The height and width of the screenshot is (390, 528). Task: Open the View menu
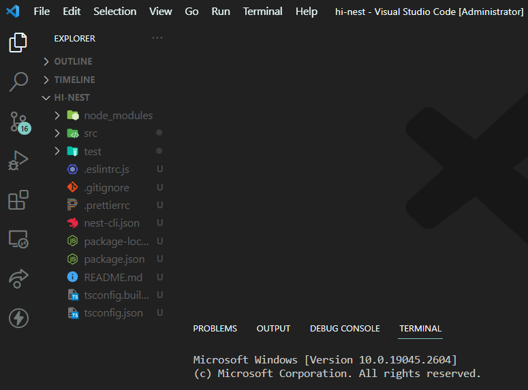(161, 12)
